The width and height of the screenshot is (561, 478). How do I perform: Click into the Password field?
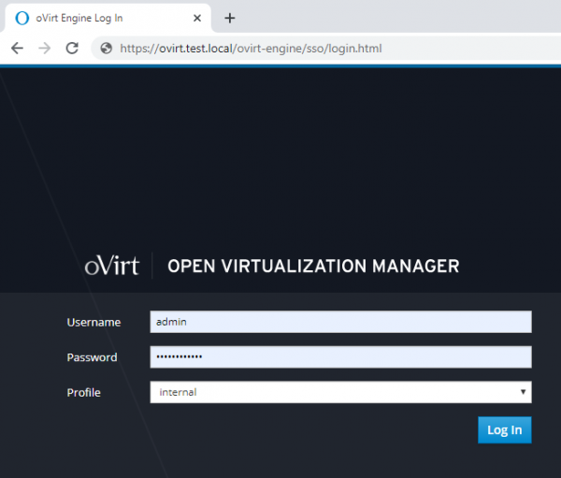[x=340, y=357]
